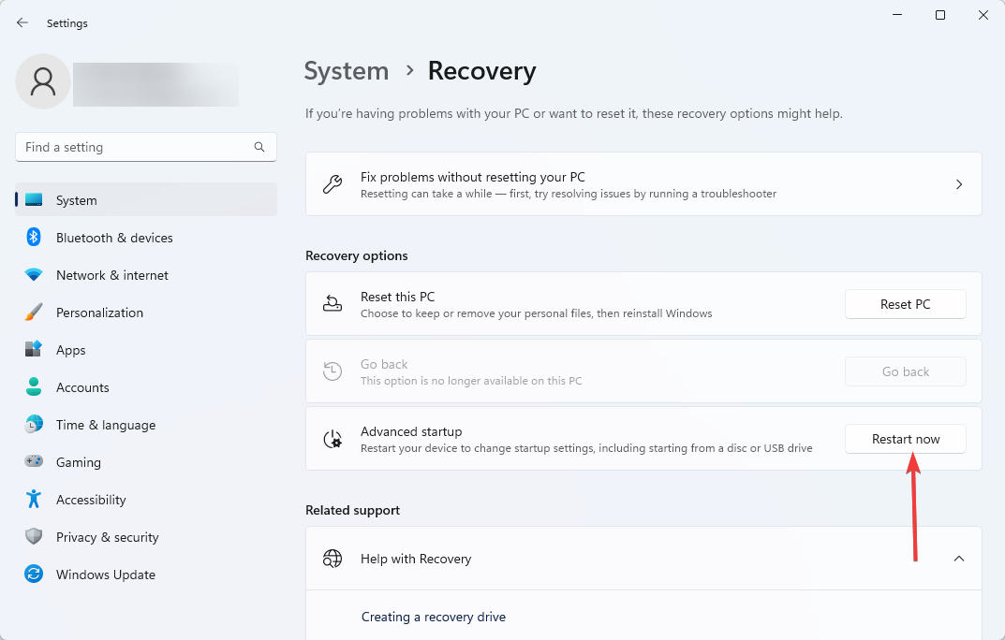Click the Windows Update icon
The height and width of the screenshot is (640, 1005).
34,575
